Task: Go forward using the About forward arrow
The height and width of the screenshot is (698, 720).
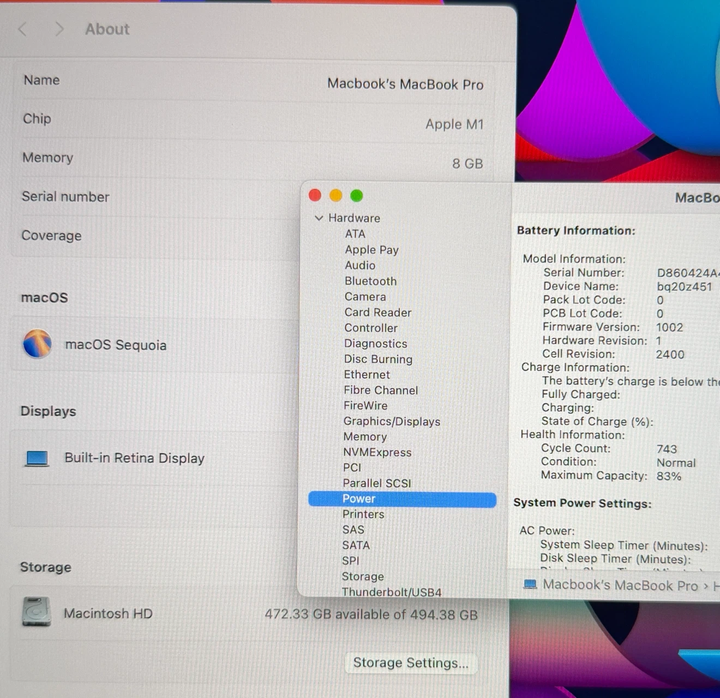Action: tap(59, 29)
